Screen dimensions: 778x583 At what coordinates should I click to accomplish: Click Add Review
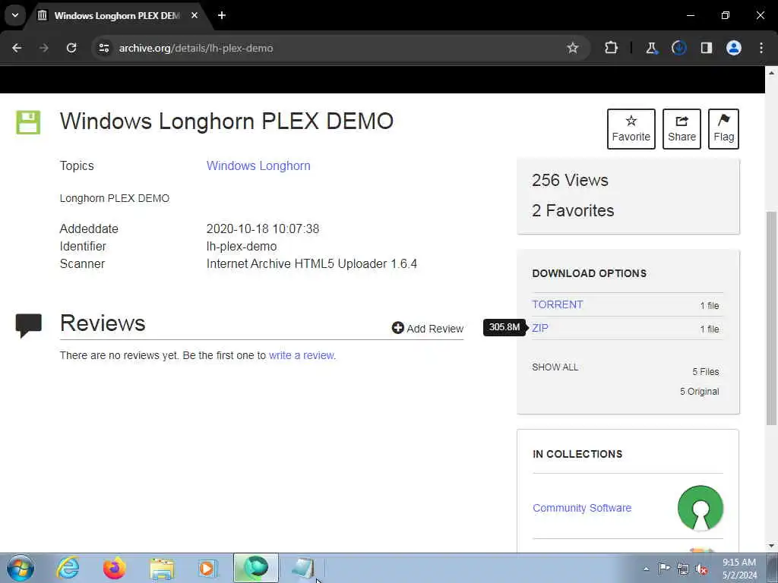click(428, 328)
